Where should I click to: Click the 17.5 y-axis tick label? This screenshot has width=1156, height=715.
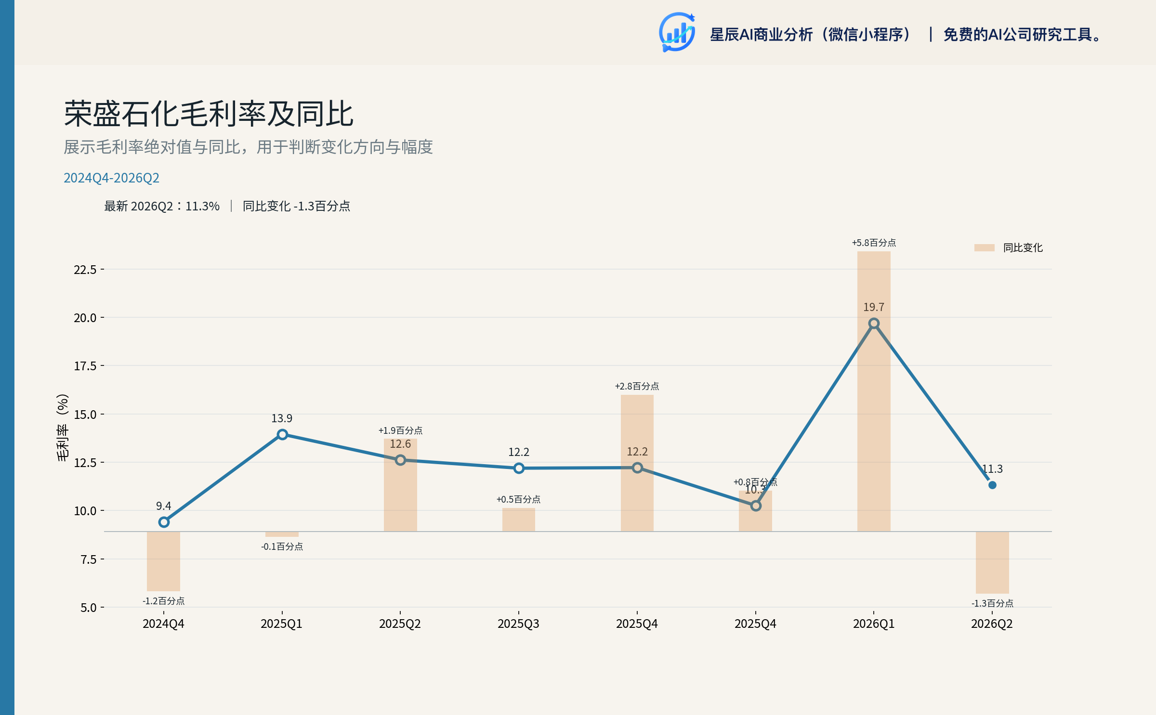click(x=85, y=366)
